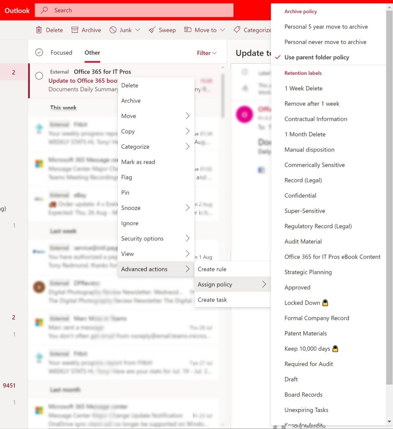Screen dimensions: 393x429
Task: Apply the Draft retention label
Action: click(x=328, y=380)
